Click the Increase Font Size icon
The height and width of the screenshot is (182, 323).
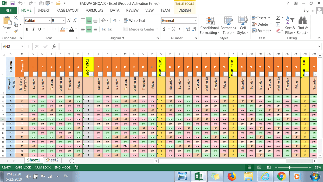(69, 21)
